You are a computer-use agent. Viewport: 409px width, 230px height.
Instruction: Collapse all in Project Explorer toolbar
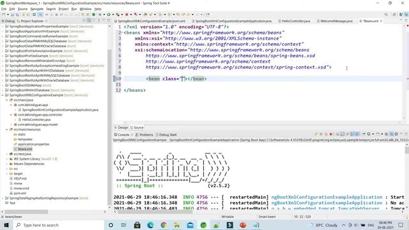(84, 20)
